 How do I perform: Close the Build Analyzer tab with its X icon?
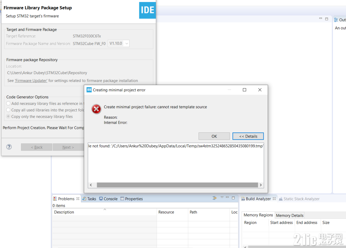point(274,199)
